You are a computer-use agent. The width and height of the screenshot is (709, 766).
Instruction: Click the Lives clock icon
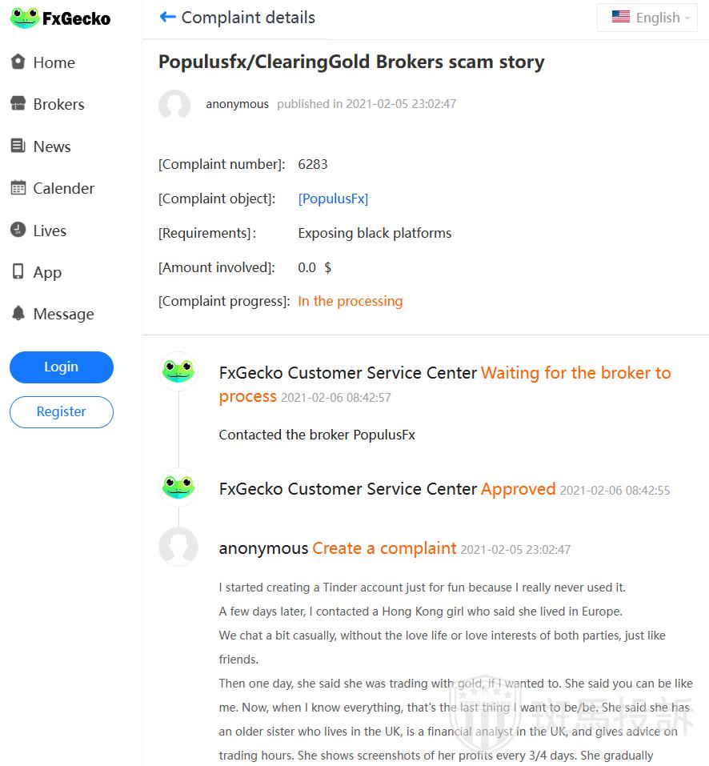[18, 230]
